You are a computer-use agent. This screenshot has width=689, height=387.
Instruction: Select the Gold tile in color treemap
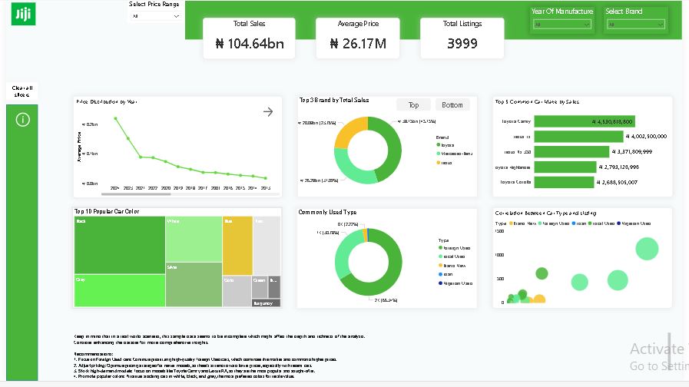click(237, 291)
